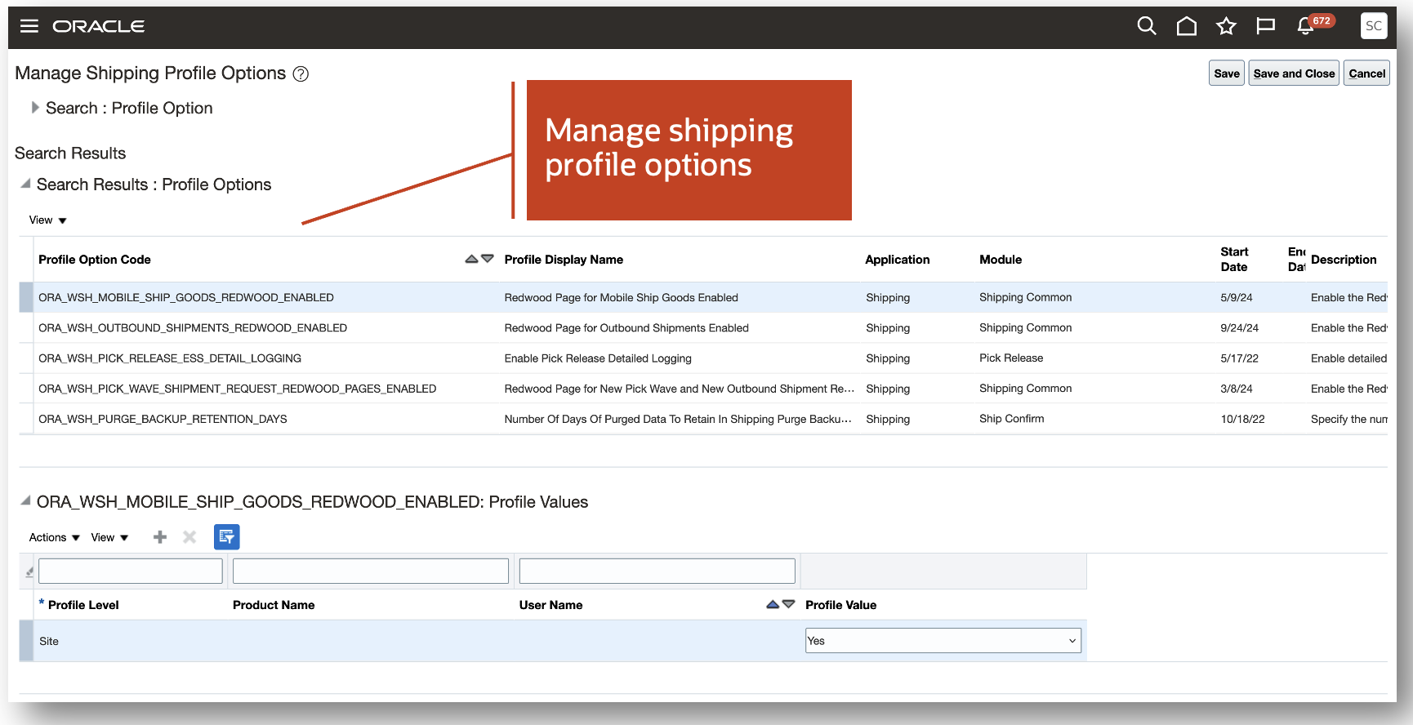This screenshot has height=725, width=1413.
Task: Go to the home icon
Action: 1187,26
